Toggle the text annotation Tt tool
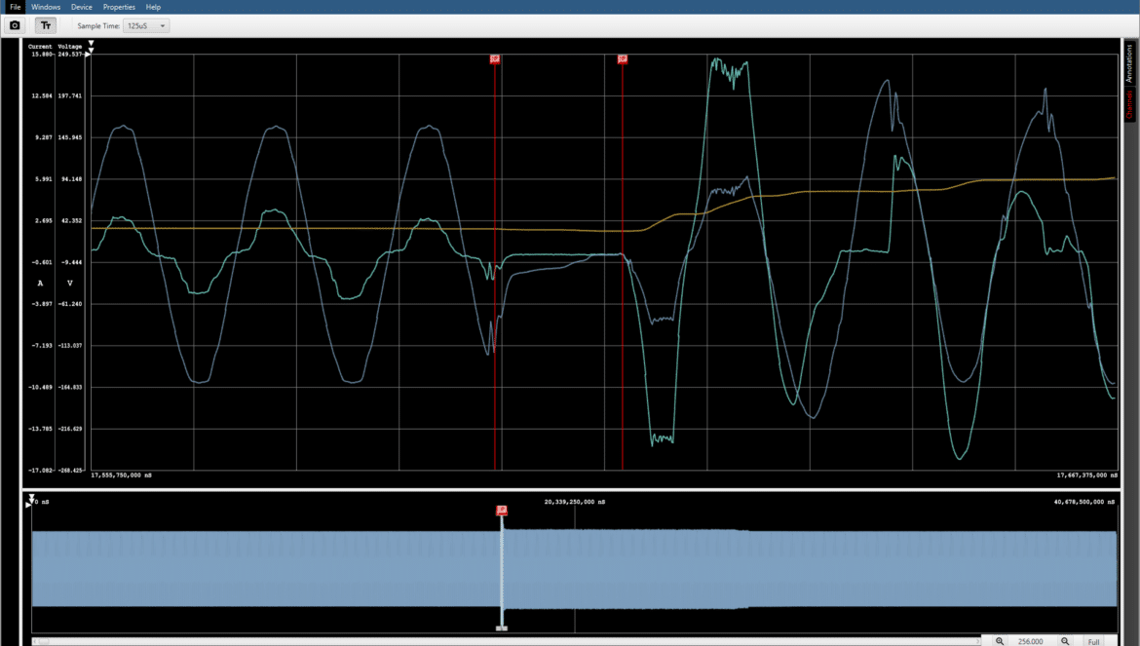Image resolution: width=1140 pixels, height=646 pixels. pos(46,25)
